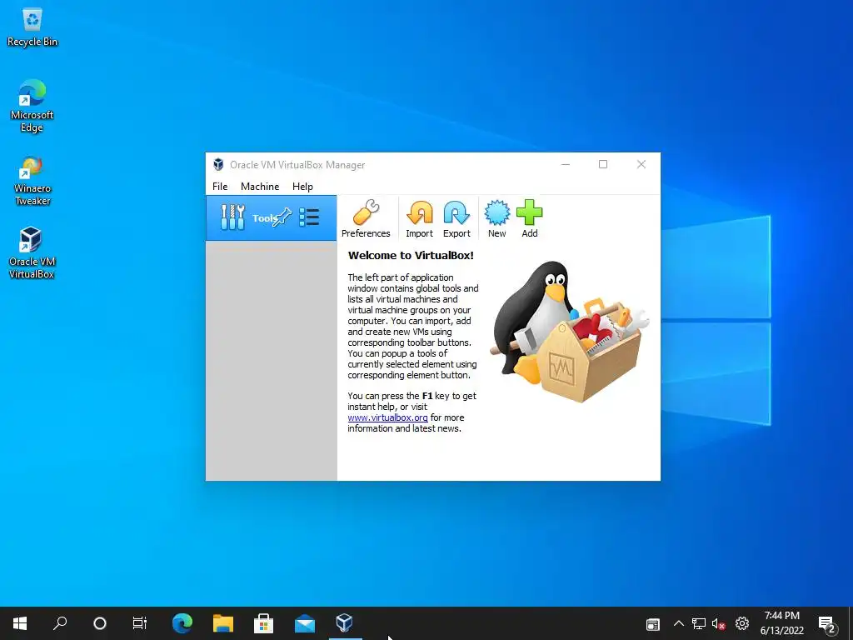Click the VirtualBox title bar app icon
The height and width of the screenshot is (640, 853).
[x=219, y=164]
